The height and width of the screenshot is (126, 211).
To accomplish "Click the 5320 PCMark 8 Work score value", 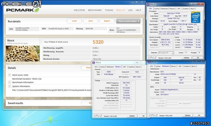I will 98,42.
